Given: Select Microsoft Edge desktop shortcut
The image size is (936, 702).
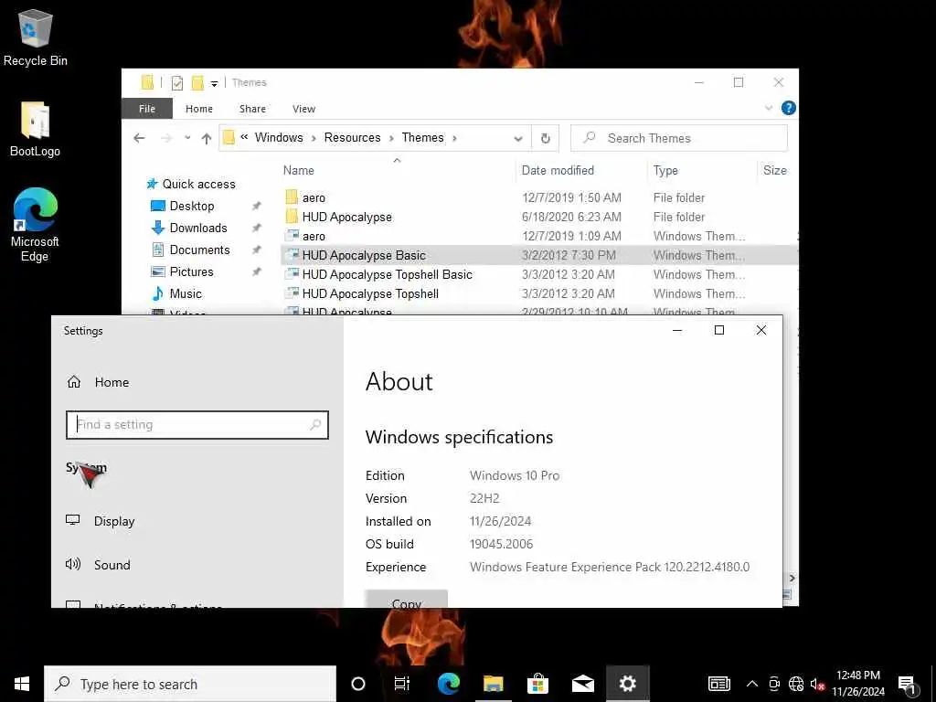Looking at the screenshot, I should pyautogui.click(x=35, y=225).
